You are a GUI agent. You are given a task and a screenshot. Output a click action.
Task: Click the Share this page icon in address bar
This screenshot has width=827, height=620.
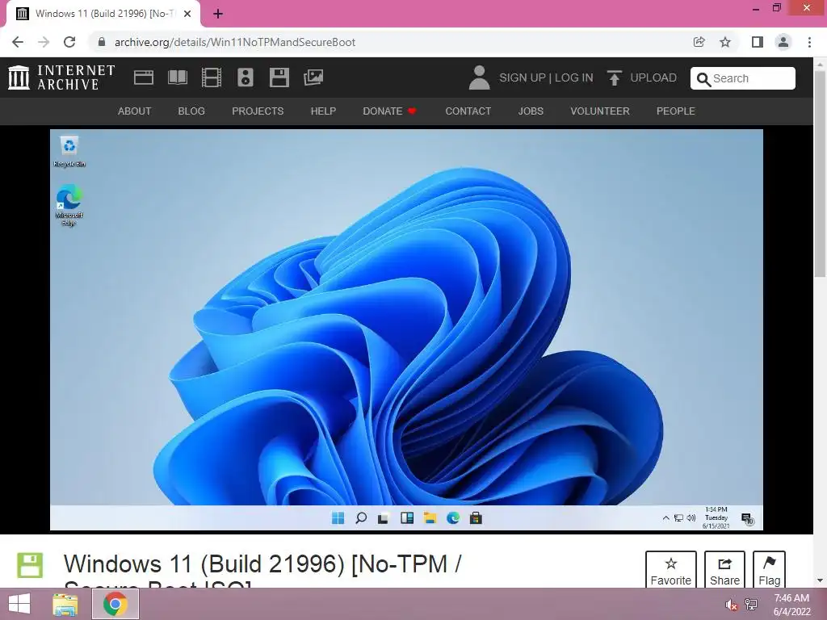pyautogui.click(x=699, y=42)
